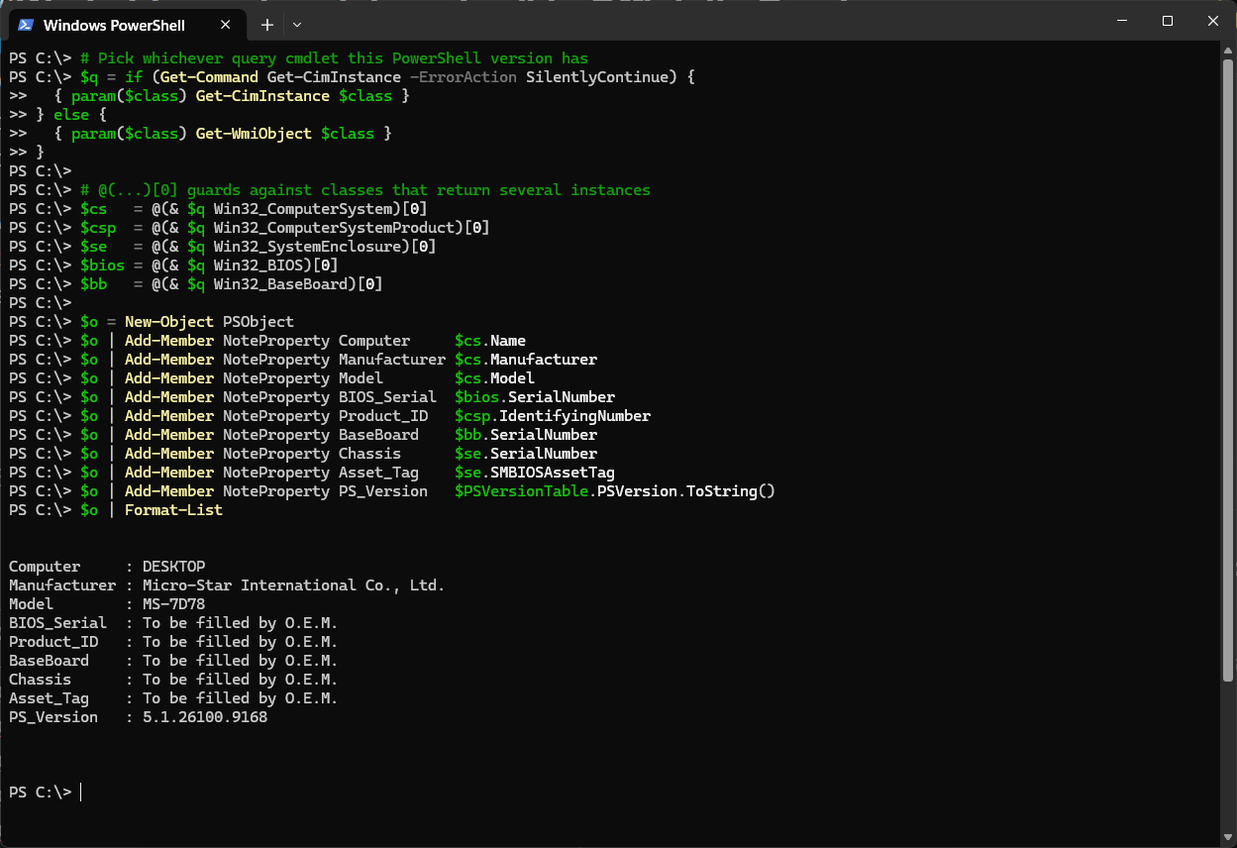Click '$se.SMBIOSAssetTag' text
The height and width of the screenshot is (848, 1237).
535,473
